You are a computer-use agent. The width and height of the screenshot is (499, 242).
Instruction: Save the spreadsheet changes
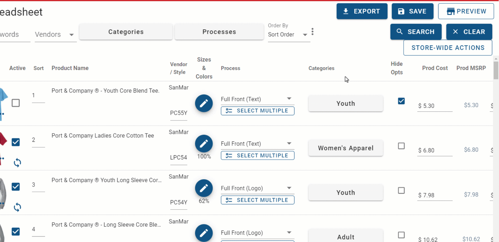click(412, 11)
